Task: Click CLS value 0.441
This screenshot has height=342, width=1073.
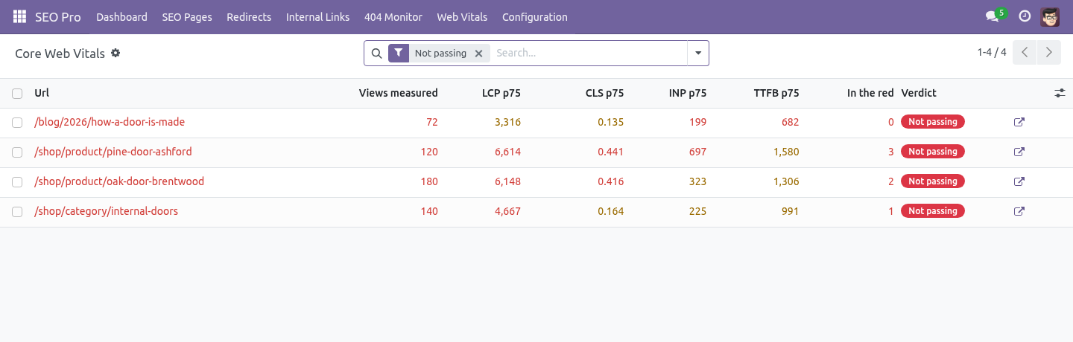Action: tap(611, 152)
